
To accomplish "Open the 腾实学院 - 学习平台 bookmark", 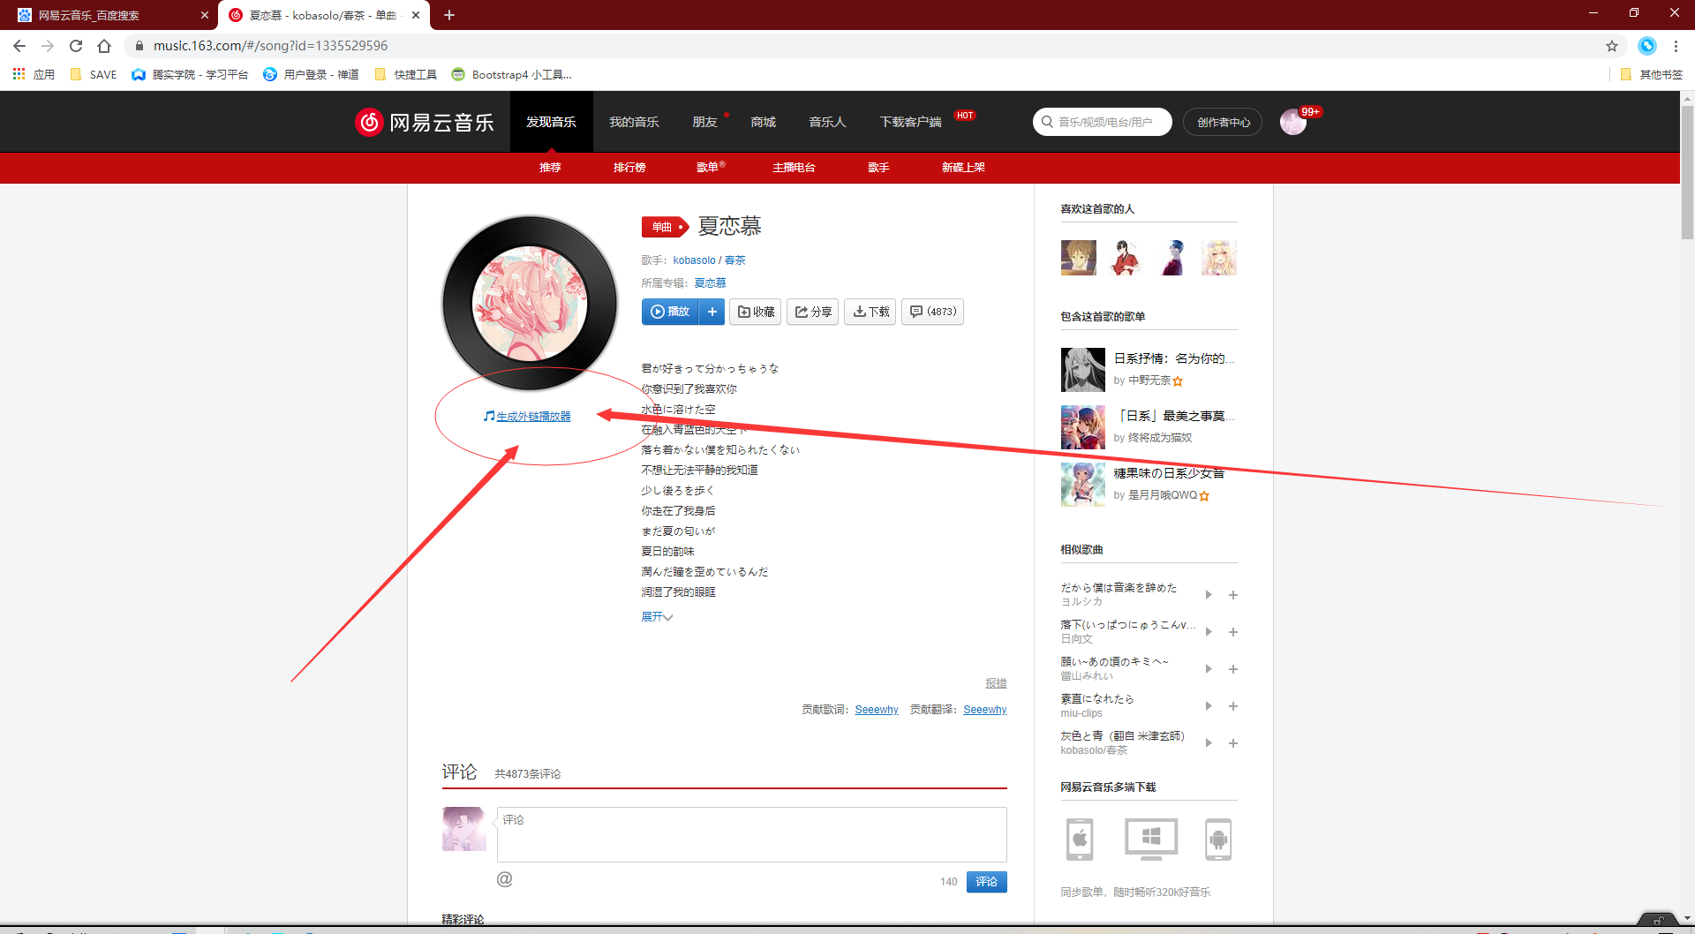I will pos(190,74).
